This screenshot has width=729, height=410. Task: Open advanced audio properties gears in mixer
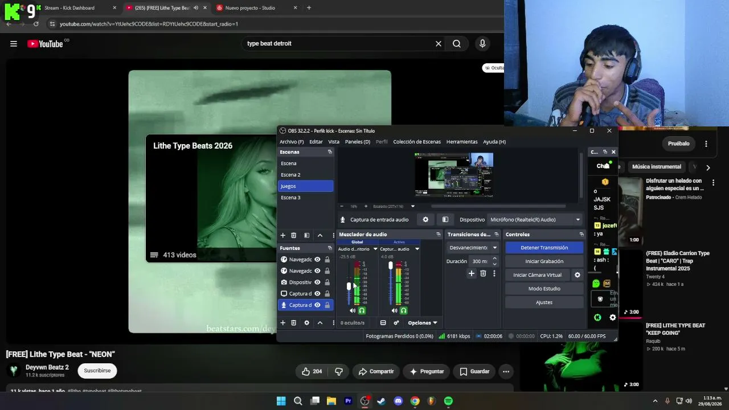click(x=396, y=323)
